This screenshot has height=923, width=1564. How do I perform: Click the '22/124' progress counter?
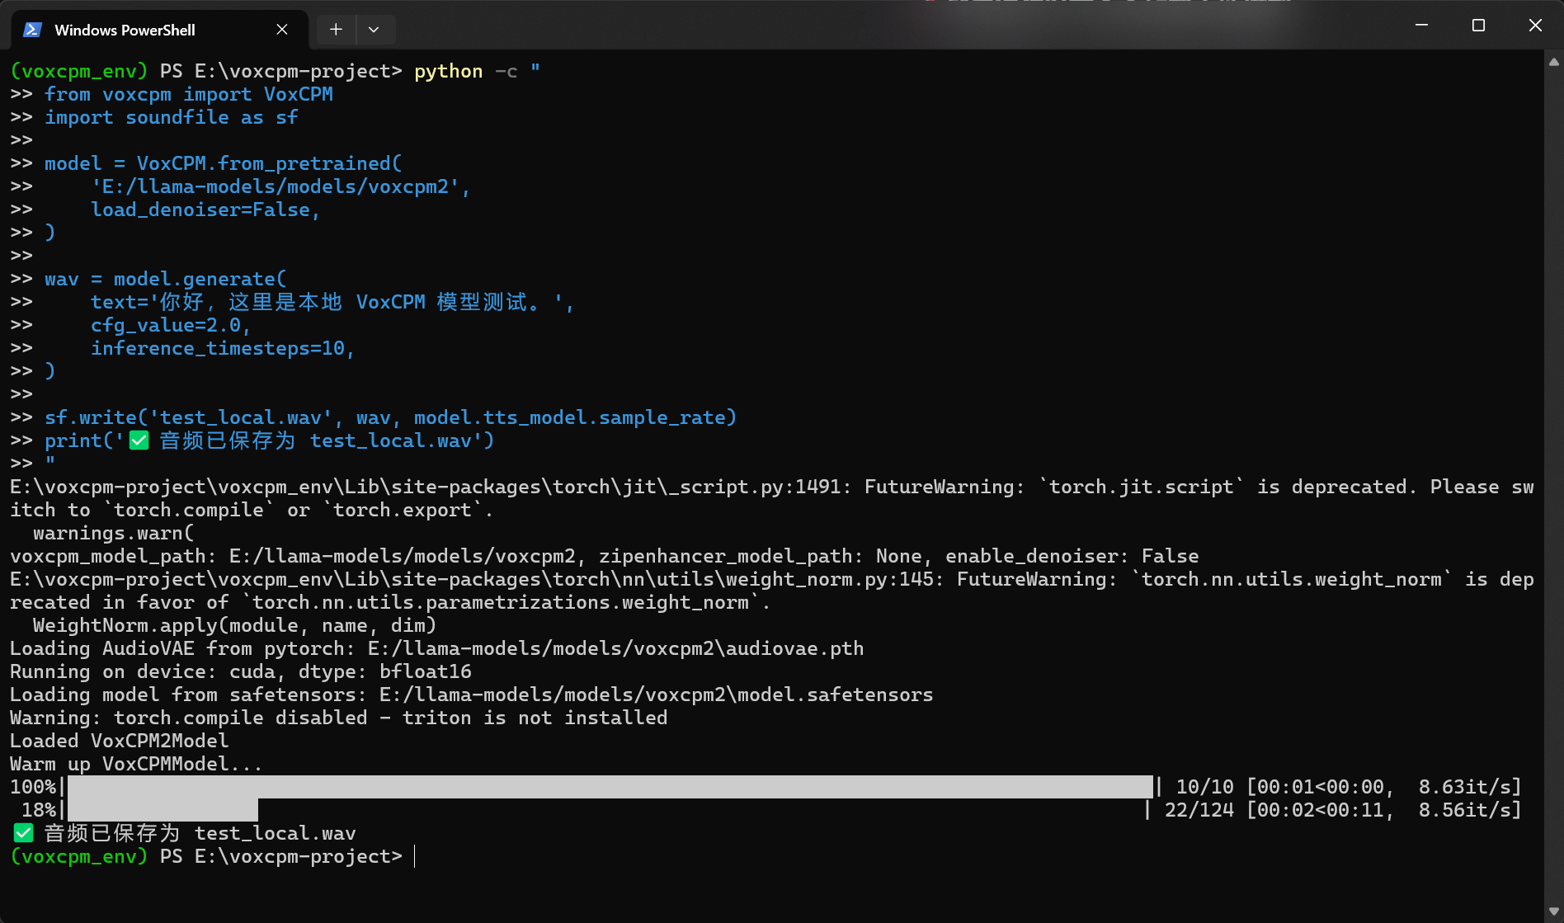pos(1199,810)
